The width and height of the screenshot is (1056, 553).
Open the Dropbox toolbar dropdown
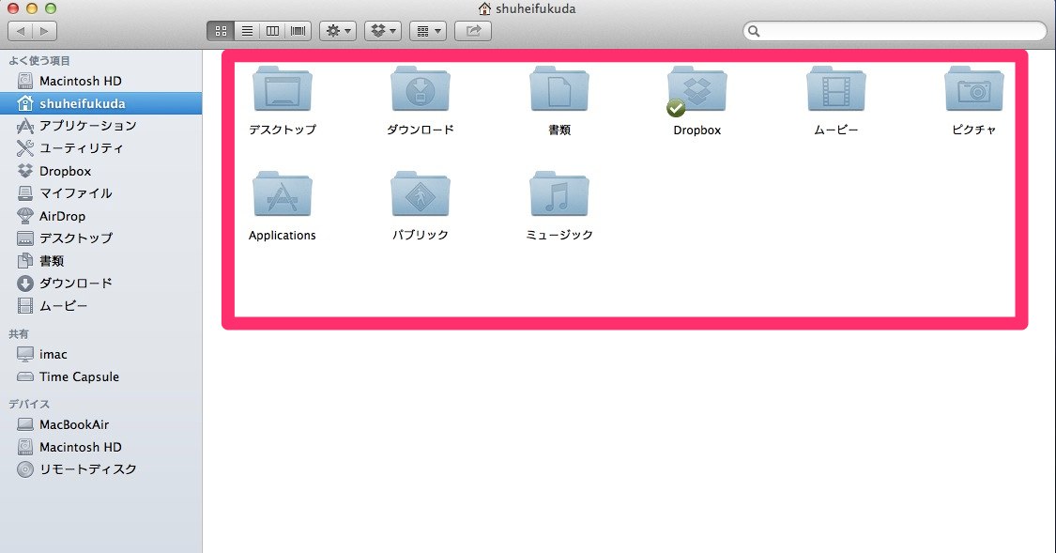point(383,31)
